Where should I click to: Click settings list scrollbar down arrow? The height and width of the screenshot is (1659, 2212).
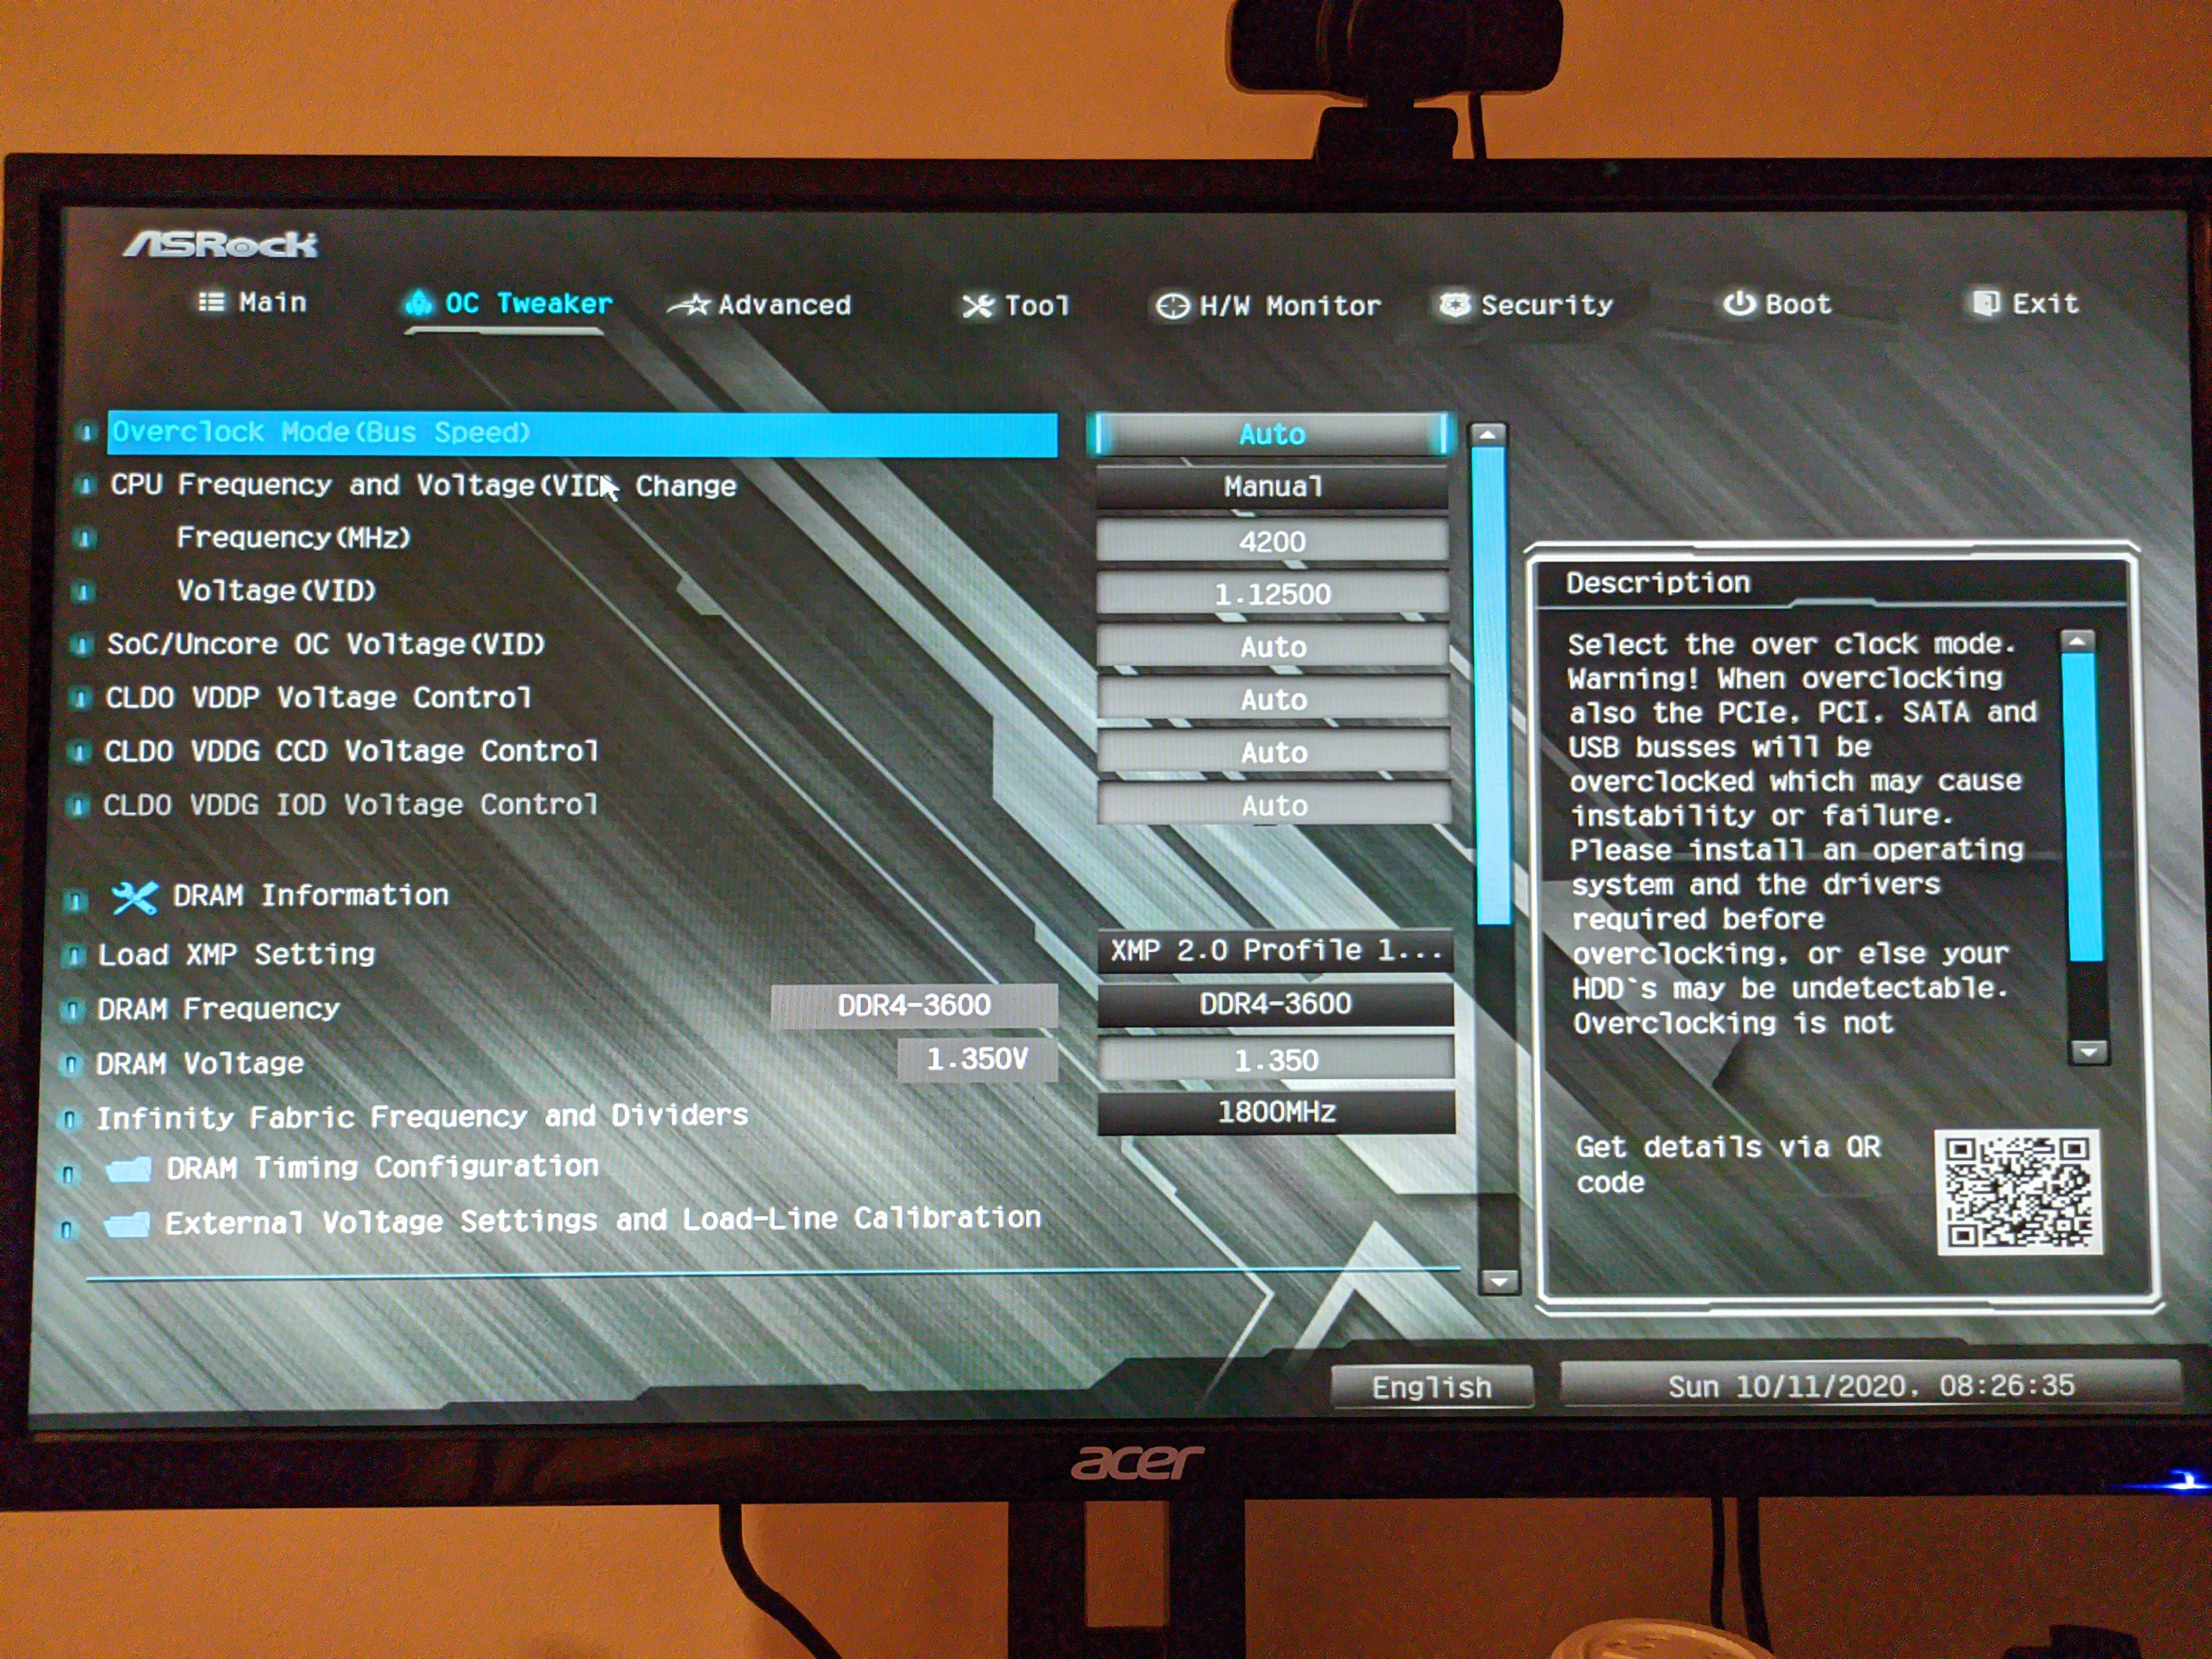[1499, 1281]
